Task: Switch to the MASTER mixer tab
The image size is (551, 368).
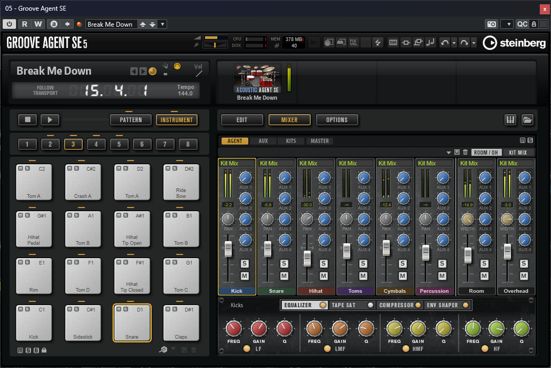Action: (x=320, y=141)
